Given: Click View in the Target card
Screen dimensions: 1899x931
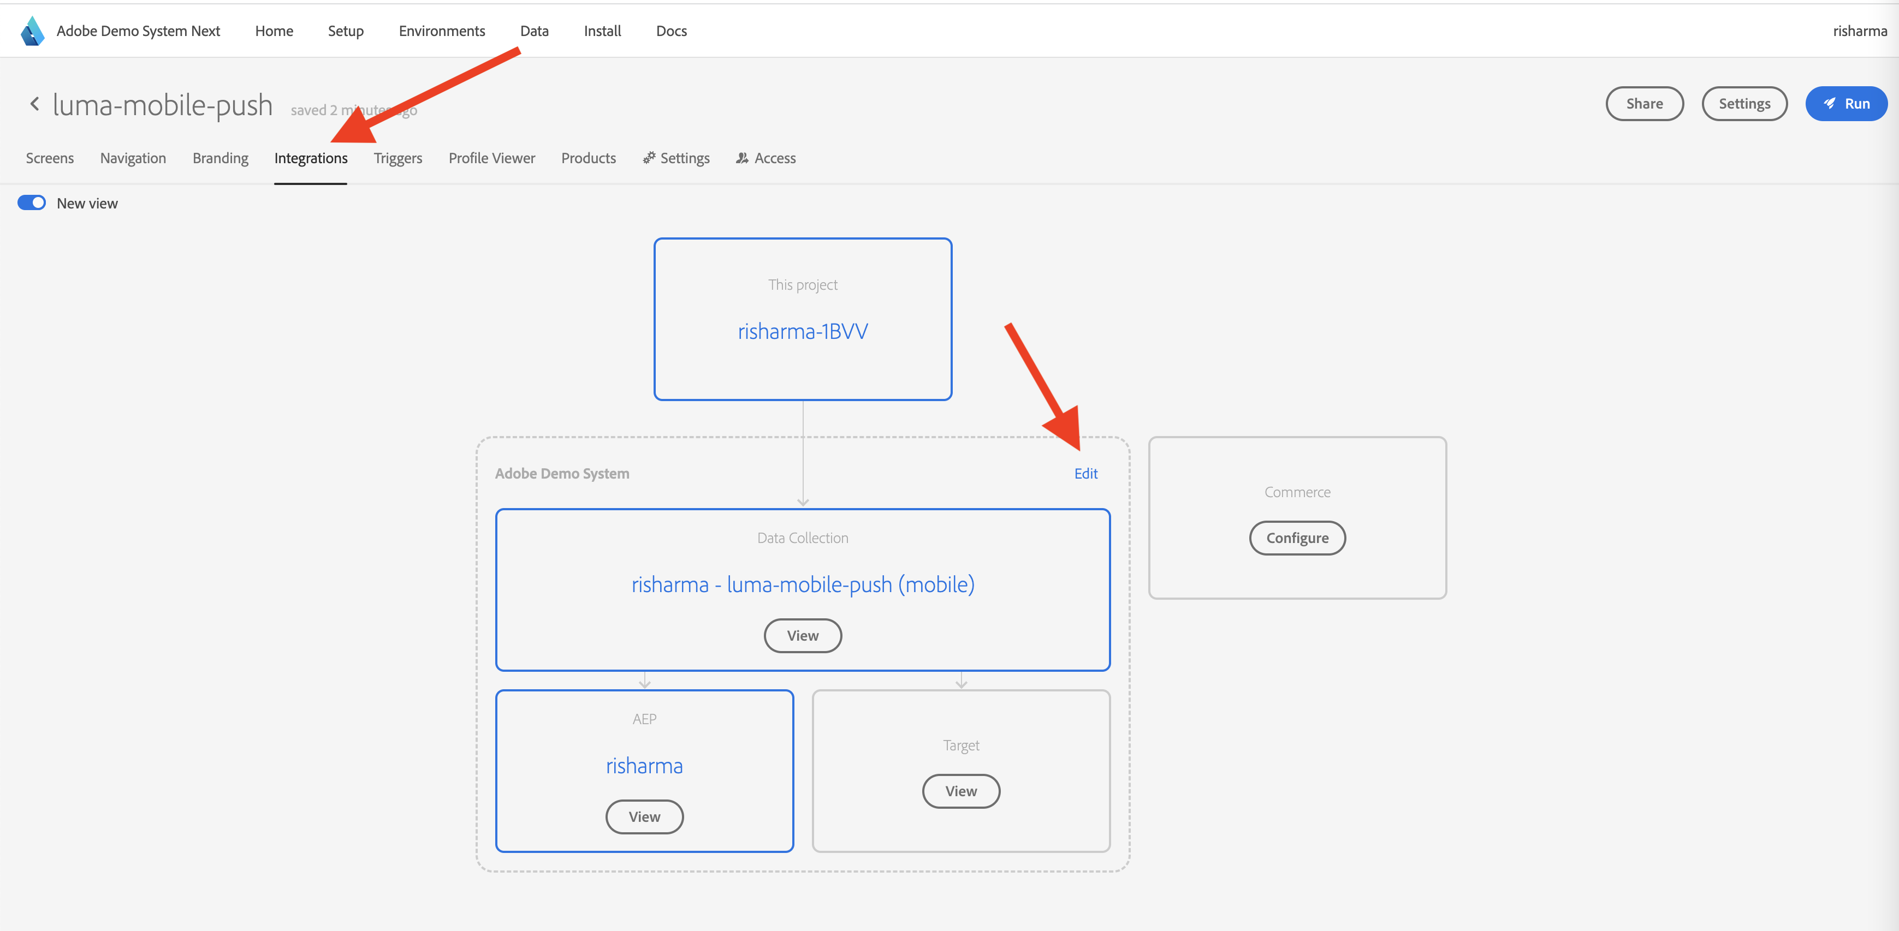Looking at the screenshot, I should pyautogui.click(x=962, y=791).
